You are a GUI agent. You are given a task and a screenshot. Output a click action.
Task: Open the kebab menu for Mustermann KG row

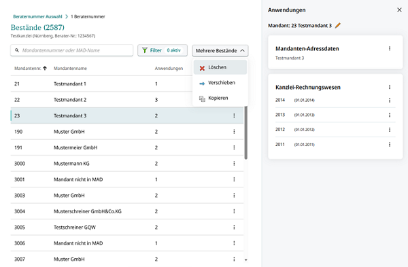tap(234, 163)
